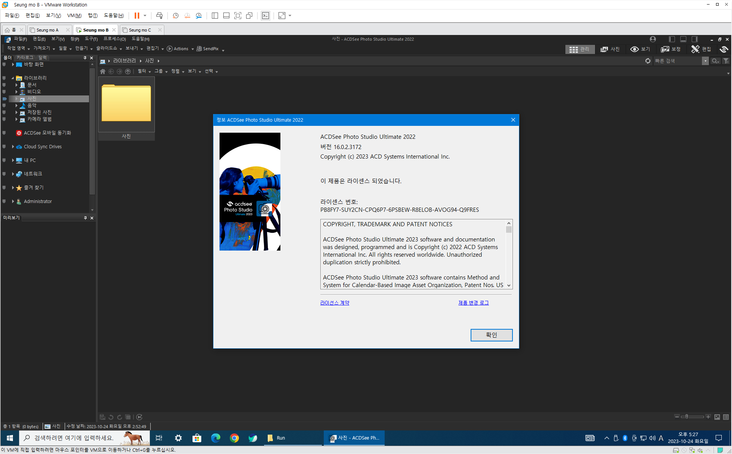
Task: Click the user account profile icon
Action: coord(653,39)
